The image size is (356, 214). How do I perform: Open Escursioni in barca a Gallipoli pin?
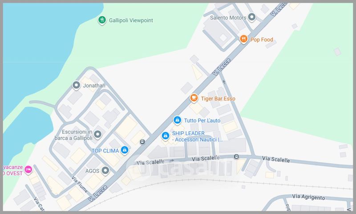97,134
